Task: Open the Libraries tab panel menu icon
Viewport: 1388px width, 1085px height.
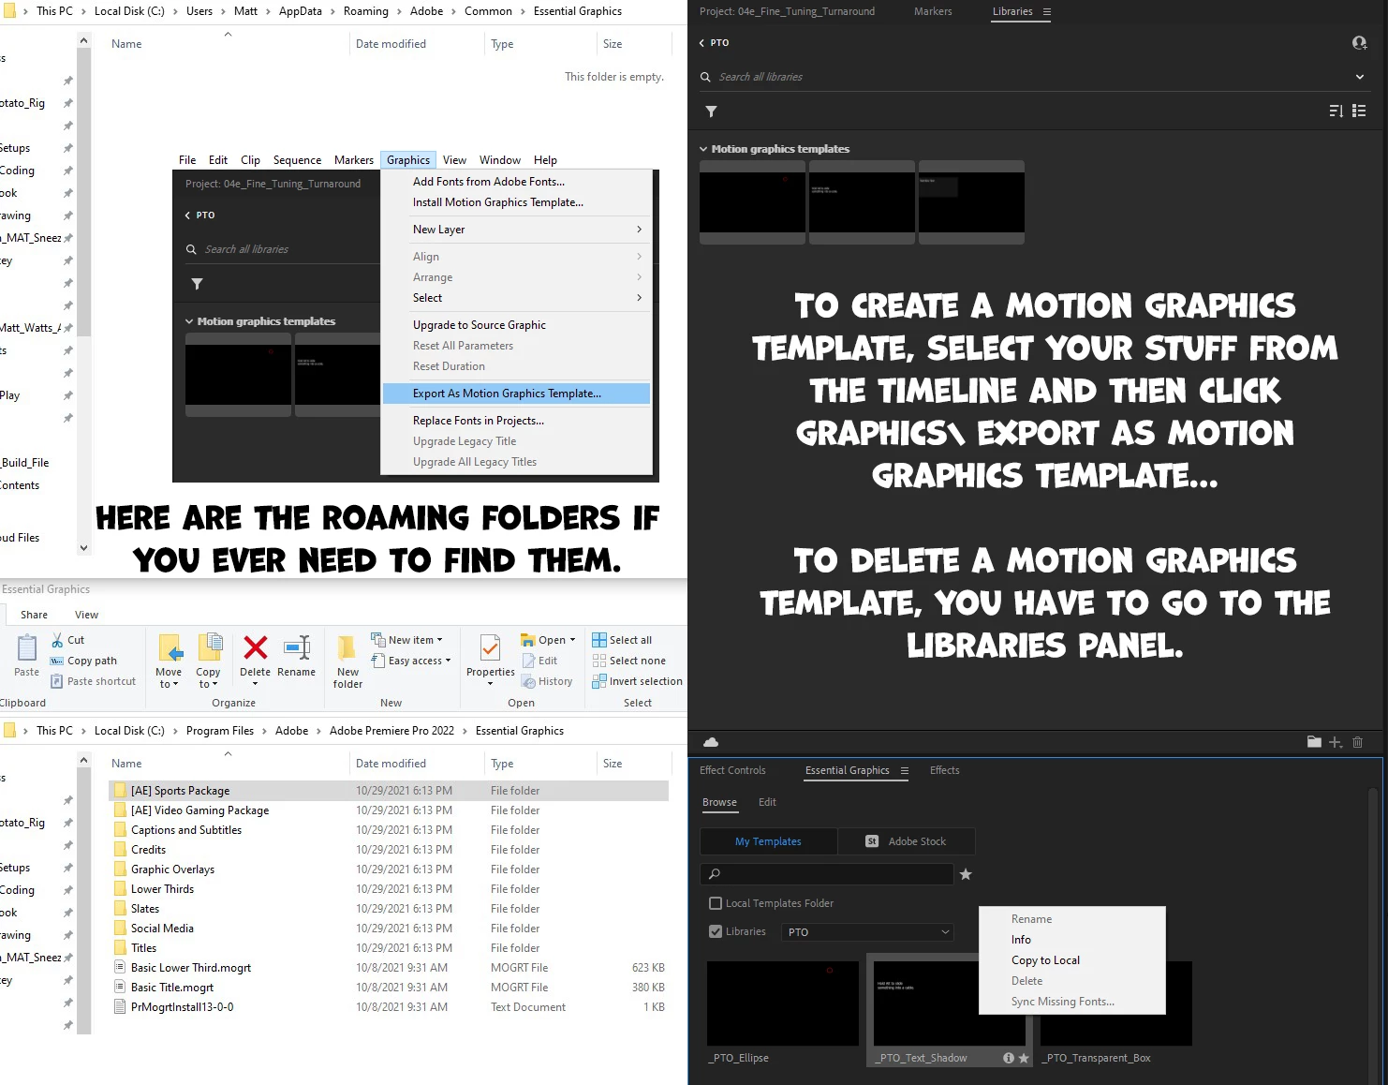Action: click(1047, 12)
